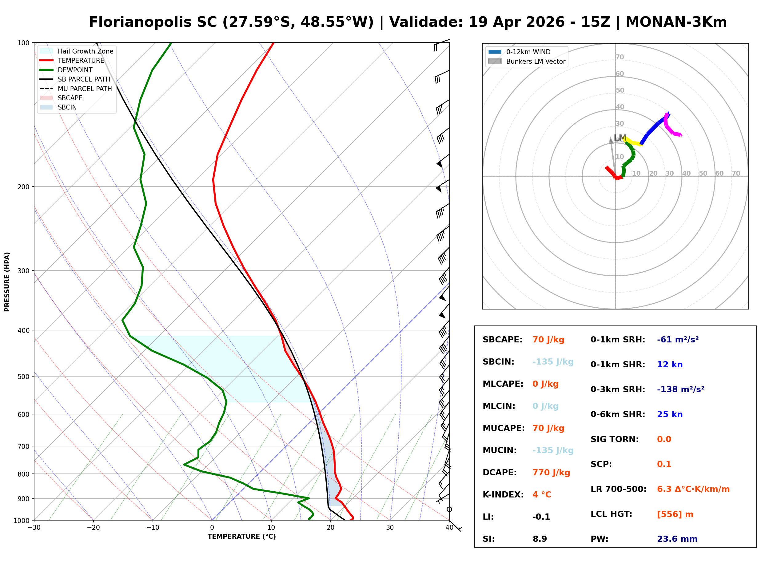Viewport: 761px width, 563px height.
Task: Click the dashed MU PARCEL PATH legend line
Action: [x=46, y=89]
